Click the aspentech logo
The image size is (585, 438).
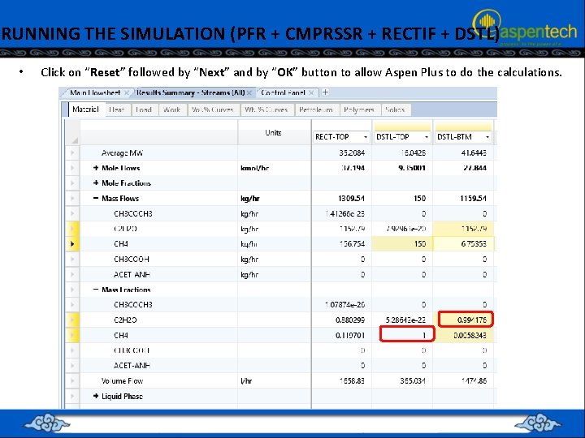(x=525, y=27)
